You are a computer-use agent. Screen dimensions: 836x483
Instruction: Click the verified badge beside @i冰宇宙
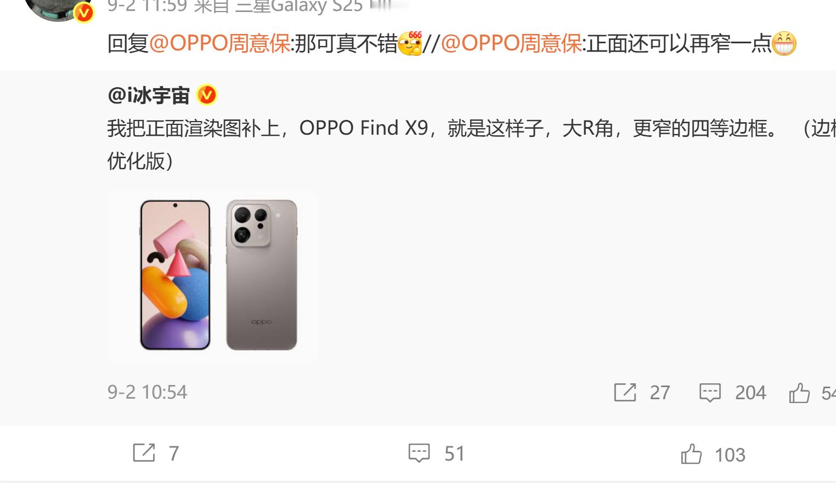pos(207,95)
